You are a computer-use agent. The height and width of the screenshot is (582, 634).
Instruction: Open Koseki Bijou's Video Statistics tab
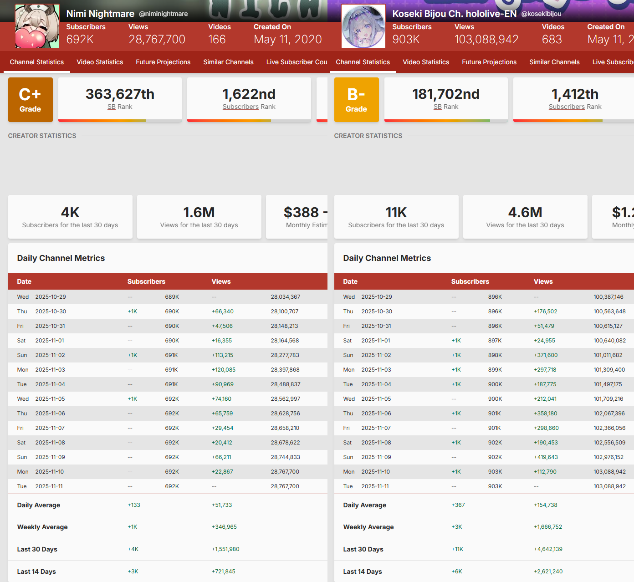pyautogui.click(x=426, y=62)
